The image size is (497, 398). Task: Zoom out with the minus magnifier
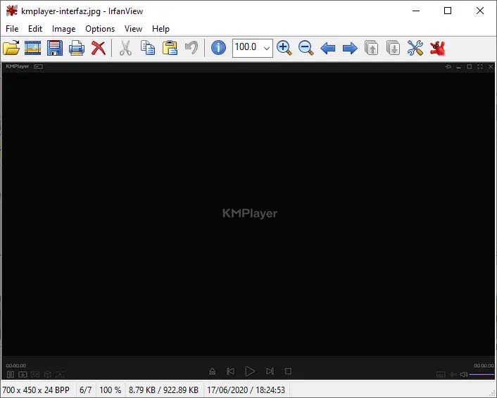click(x=306, y=48)
